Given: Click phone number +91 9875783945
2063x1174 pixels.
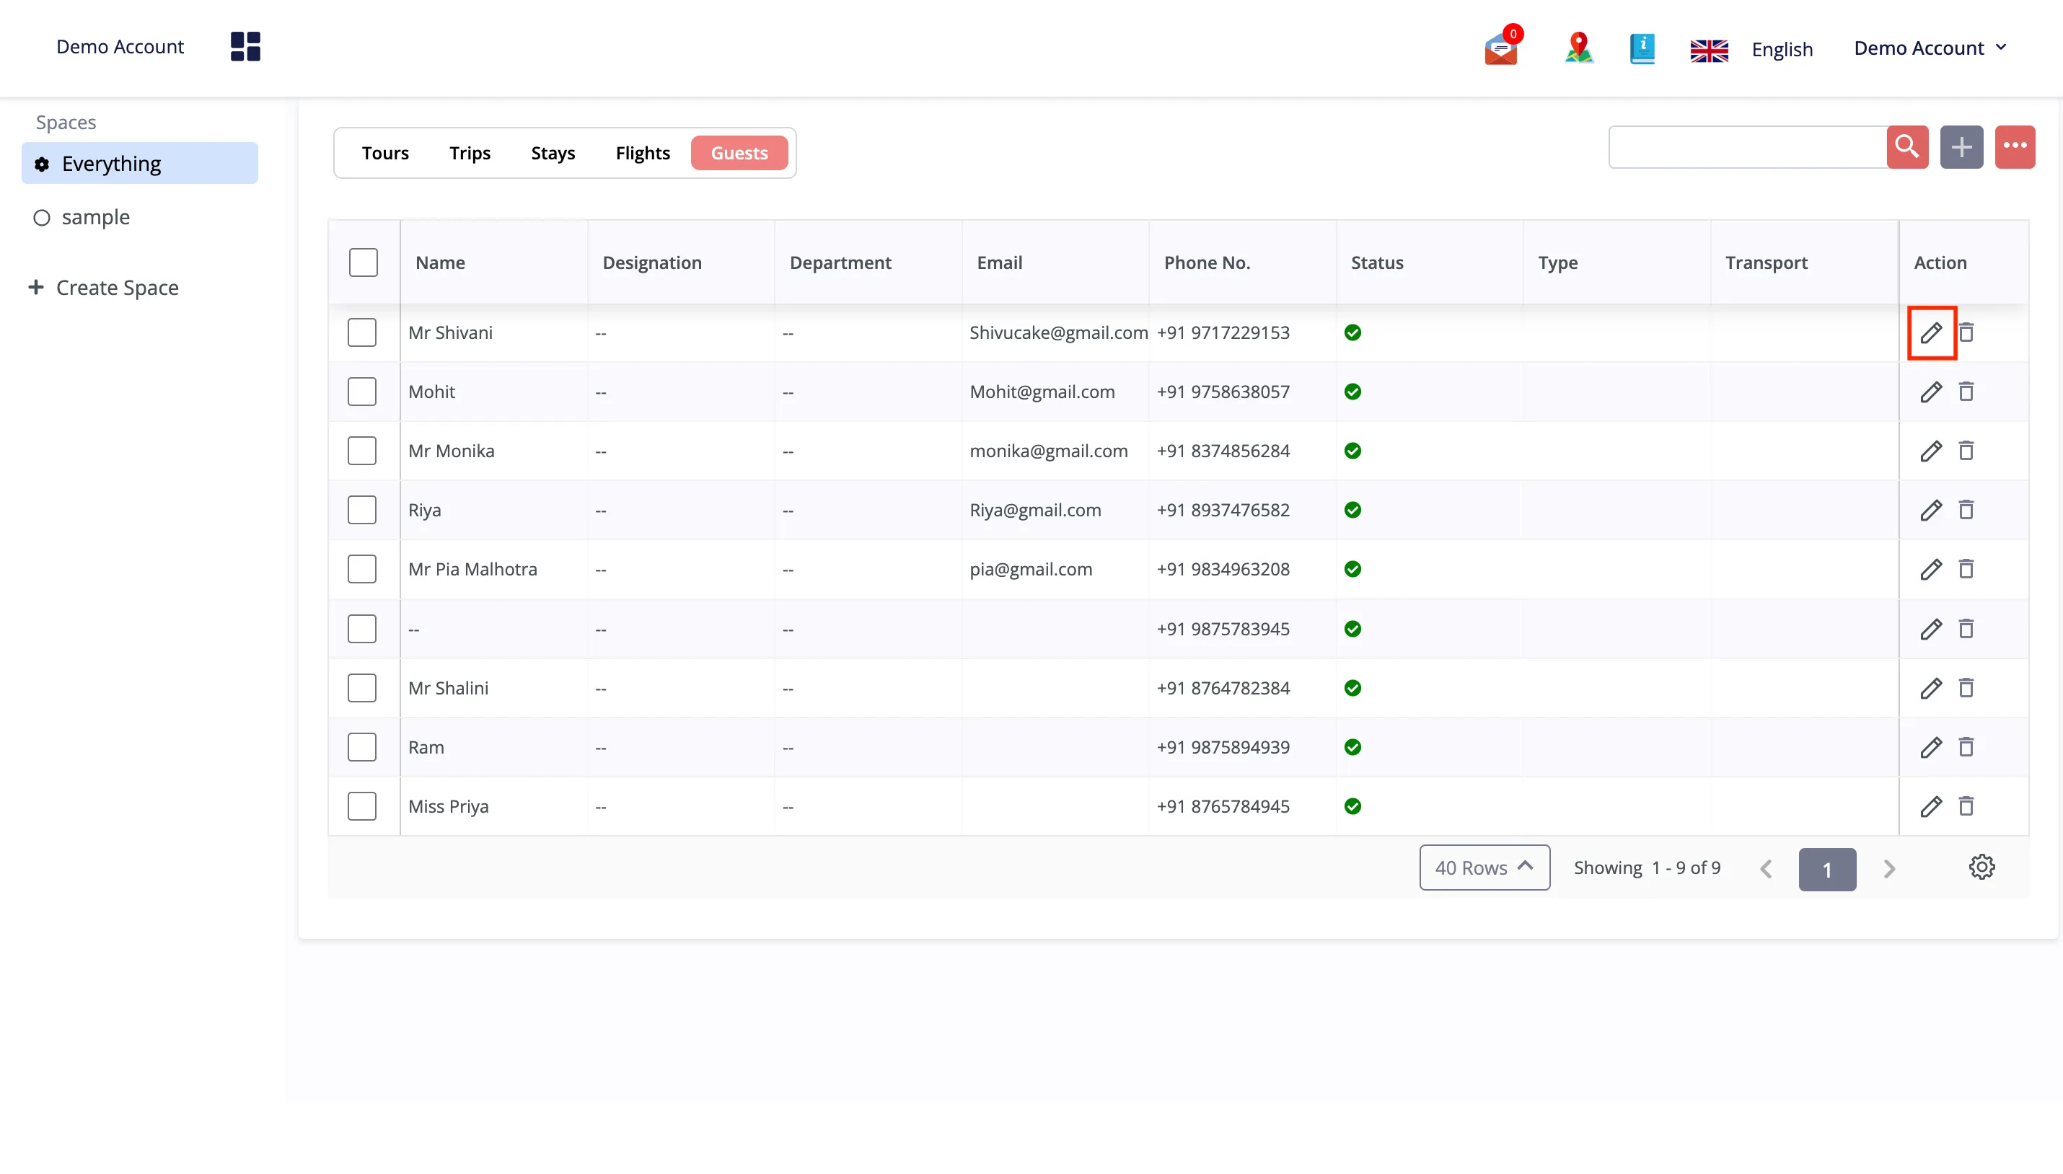Looking at the screenshot, I should pos(1223,629).
